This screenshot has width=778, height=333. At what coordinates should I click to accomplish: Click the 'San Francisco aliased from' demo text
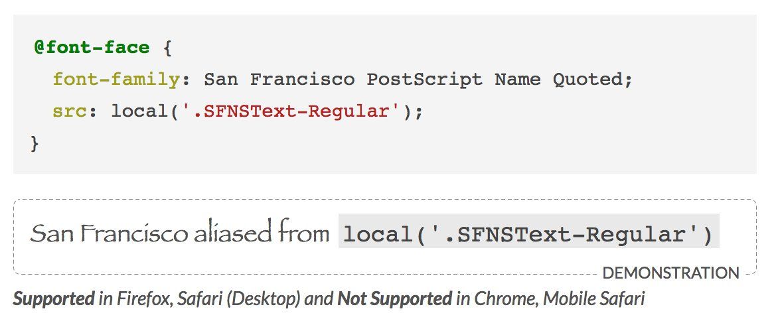180,232
